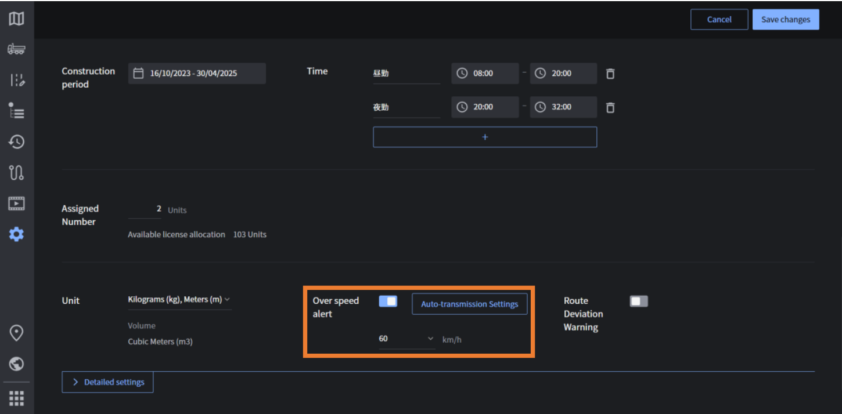842x414 pixels.
Task: Click the calendar icon in Construction period
Action: tap(138, 74)
